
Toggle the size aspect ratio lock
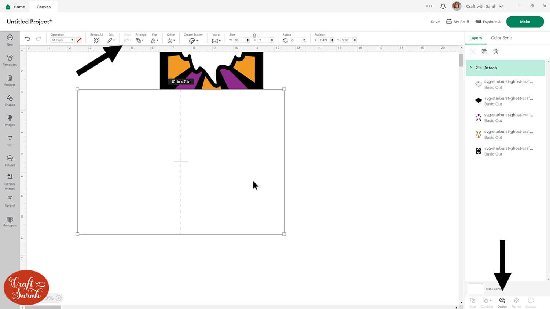pos(254,36)
